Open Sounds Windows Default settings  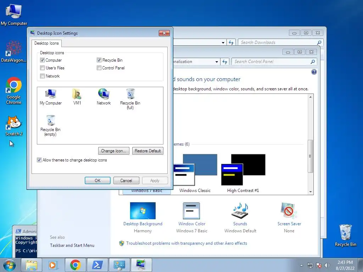(x=240, y=211)
